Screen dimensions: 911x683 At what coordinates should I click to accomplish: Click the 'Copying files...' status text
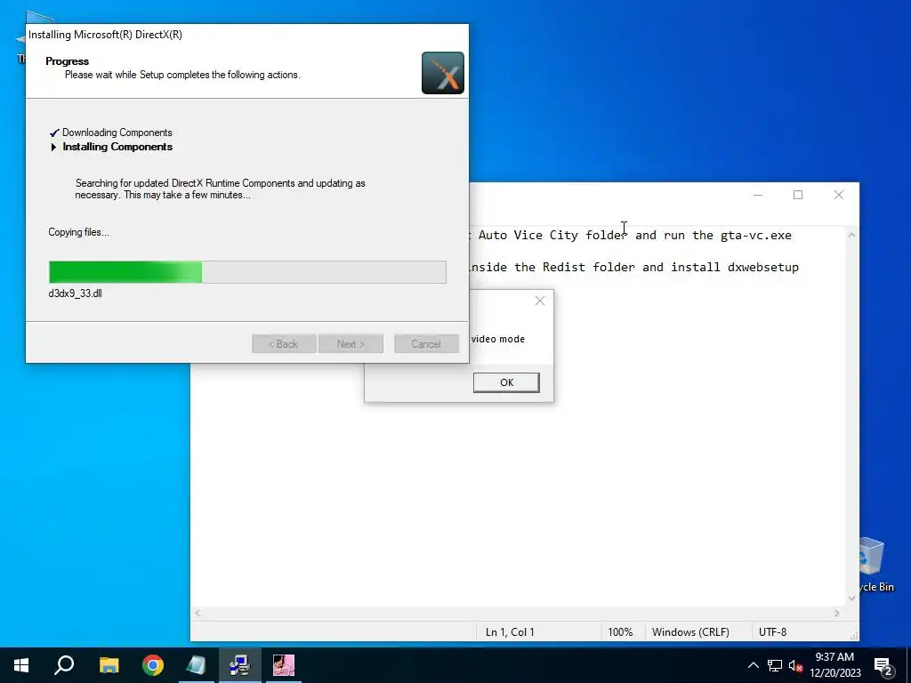click(x=78, y=232)
